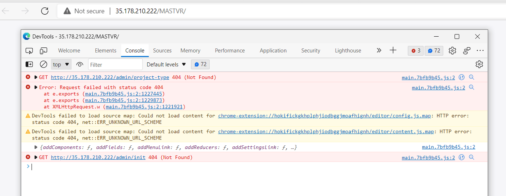
Task: Show more tabs chevron
Action: click(379, 51)
